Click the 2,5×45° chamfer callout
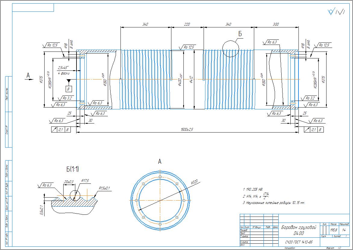 [x=63, y=67]
